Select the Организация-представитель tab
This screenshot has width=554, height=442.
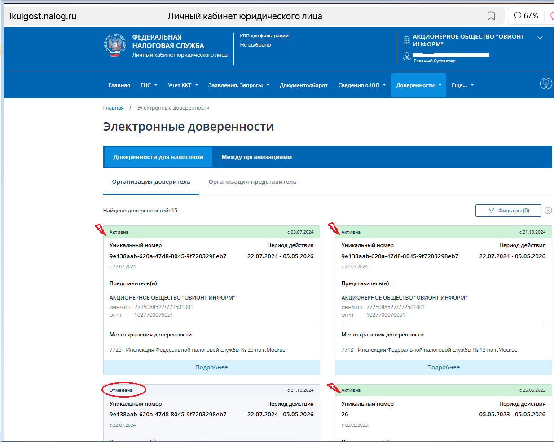click(252, 182)
